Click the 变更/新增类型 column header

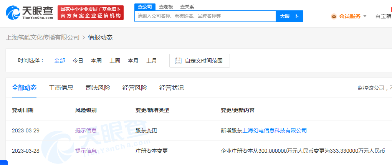[152, 110]
